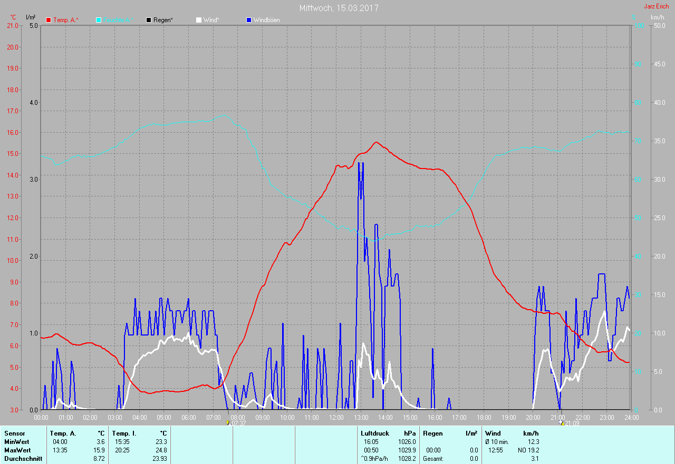Click the Windböen legend label

click(x=266, y=20)
